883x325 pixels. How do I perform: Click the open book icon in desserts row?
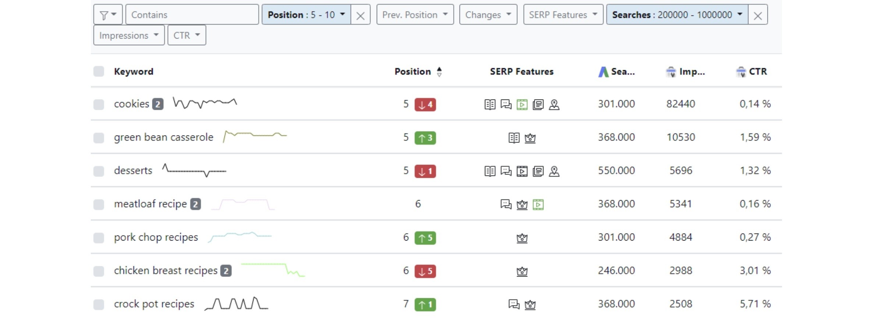490,171
